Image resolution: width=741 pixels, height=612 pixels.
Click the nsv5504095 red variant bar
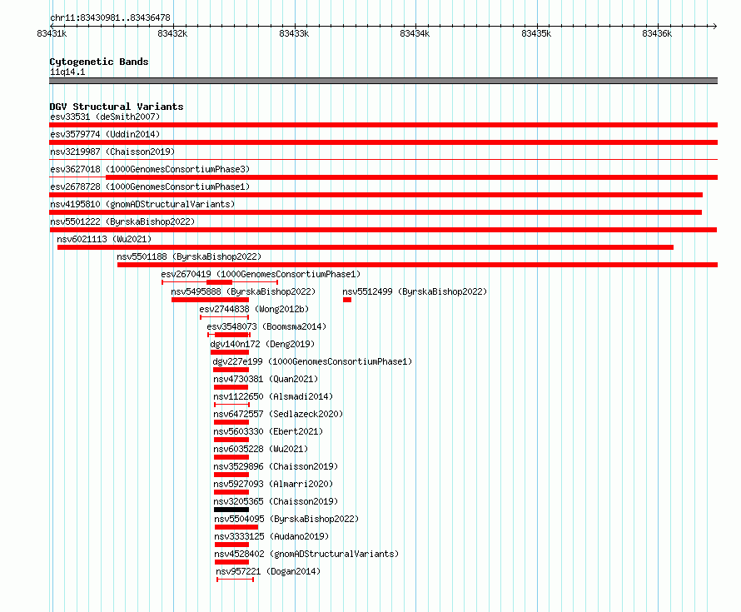(236, 527)
